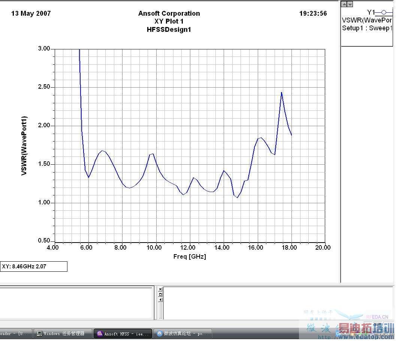The width and height of the screenshot is (396, 341).
Task: Click the X axis tick value 16.00
Action: tap(256, 248)
